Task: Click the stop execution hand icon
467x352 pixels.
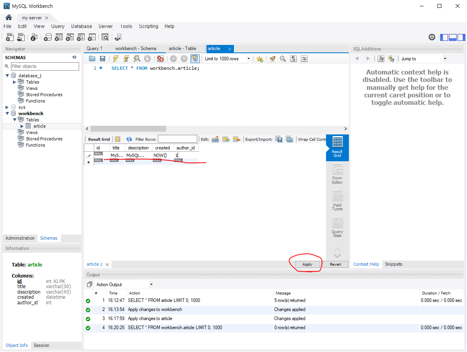Action: pos(147,59)
